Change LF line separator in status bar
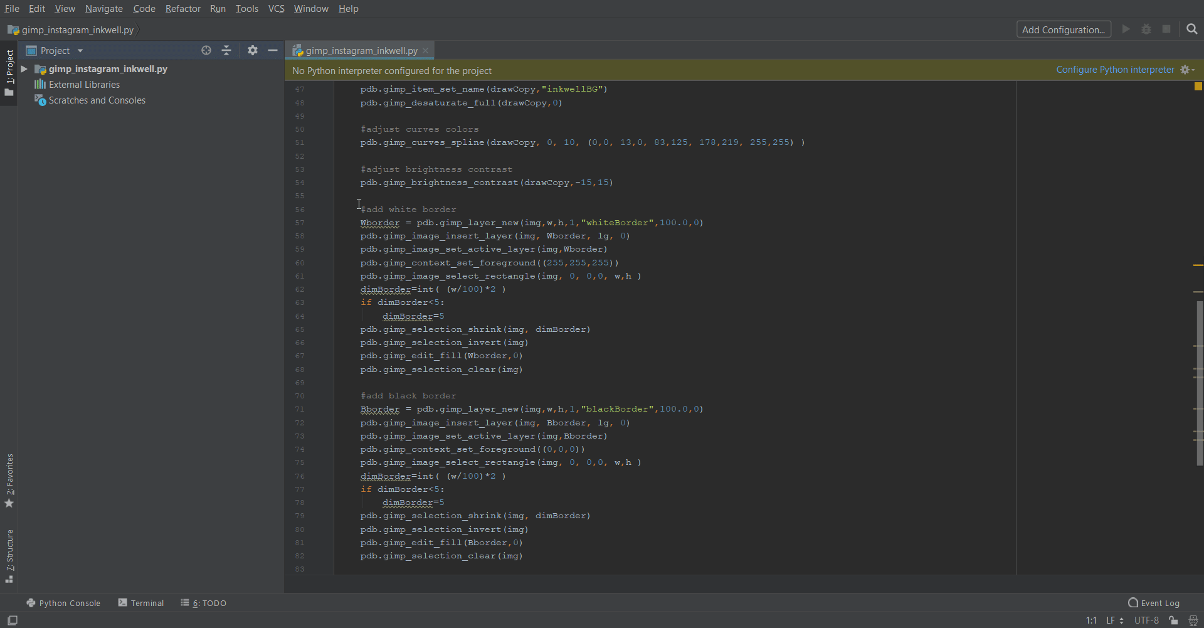 (1114, 620)
